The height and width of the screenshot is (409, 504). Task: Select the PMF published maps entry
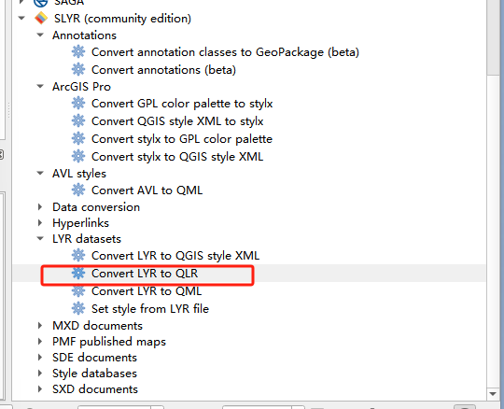tap(109, 342)
